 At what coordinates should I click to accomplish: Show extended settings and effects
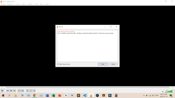point(22,91)
